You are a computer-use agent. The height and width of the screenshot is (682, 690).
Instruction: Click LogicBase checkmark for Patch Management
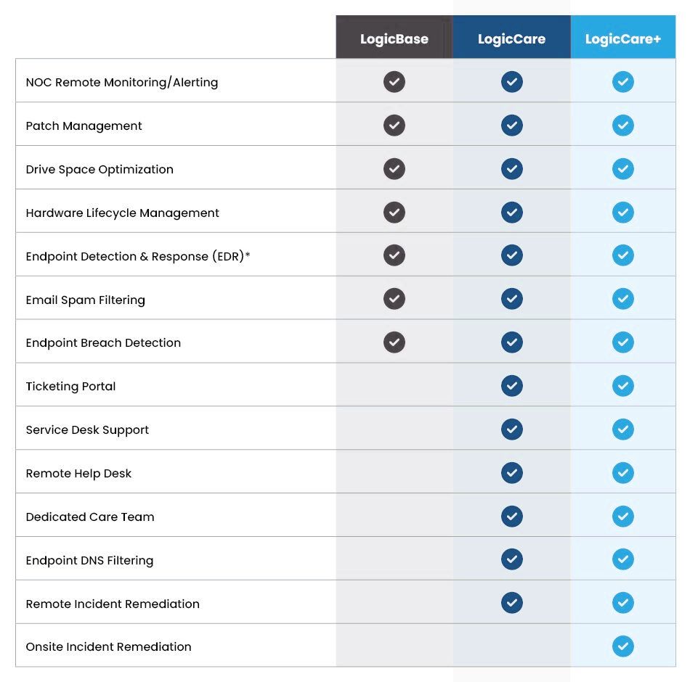(394, 126)
